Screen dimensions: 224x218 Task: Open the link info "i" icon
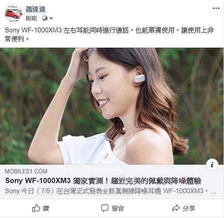click(x=212, y=165)
